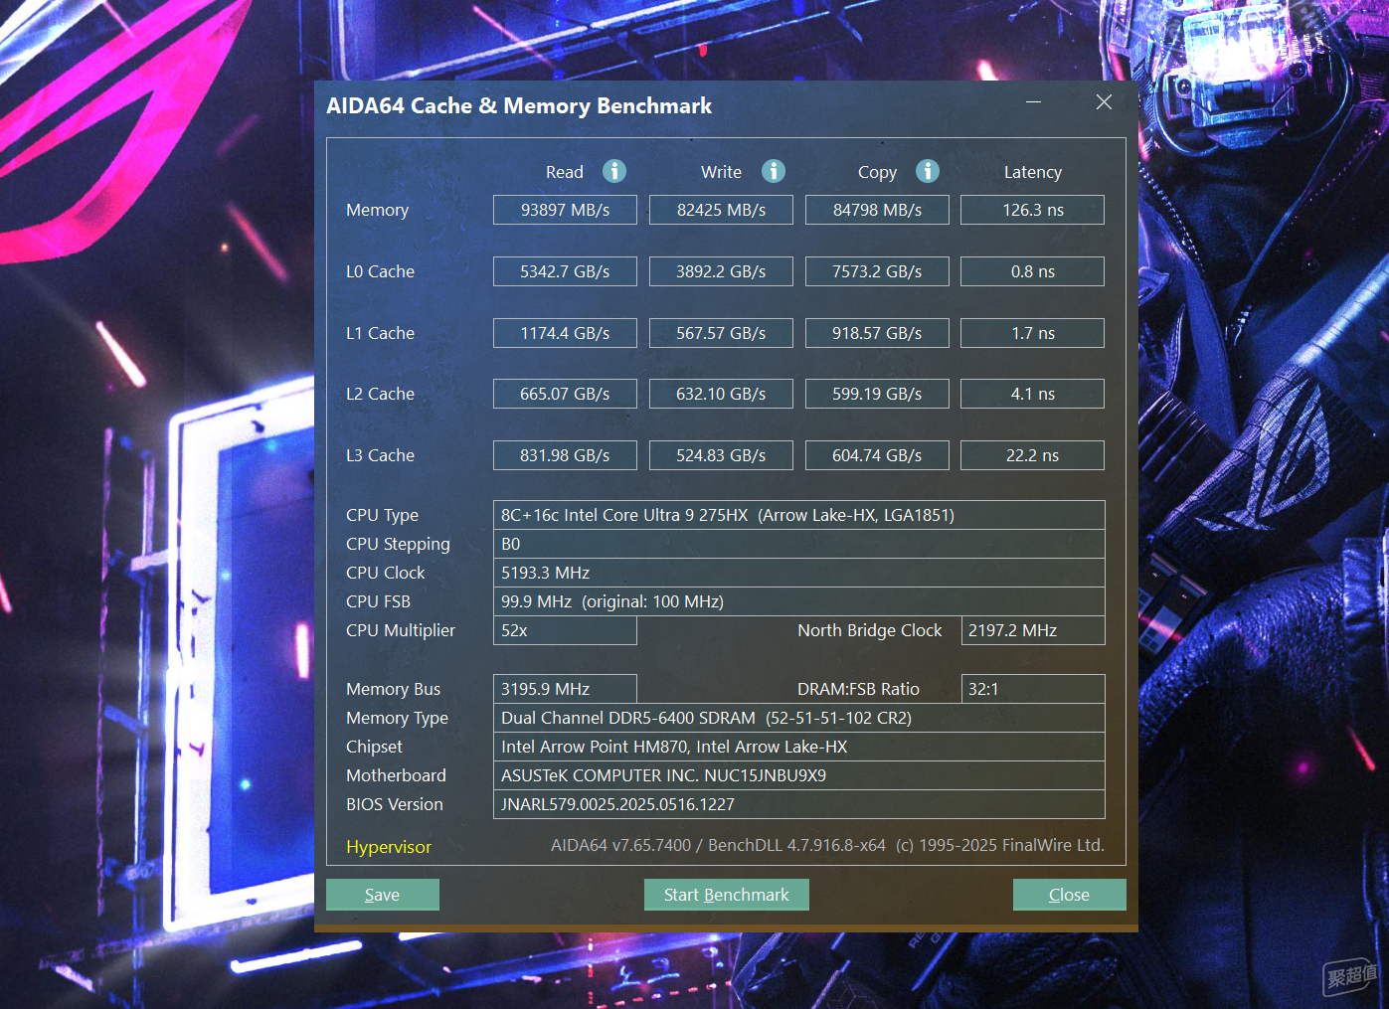Viewport: 1389px width, 1009px height.
Task: Select L3 Cache copy 604.74 GB/s
Action: 877,455
